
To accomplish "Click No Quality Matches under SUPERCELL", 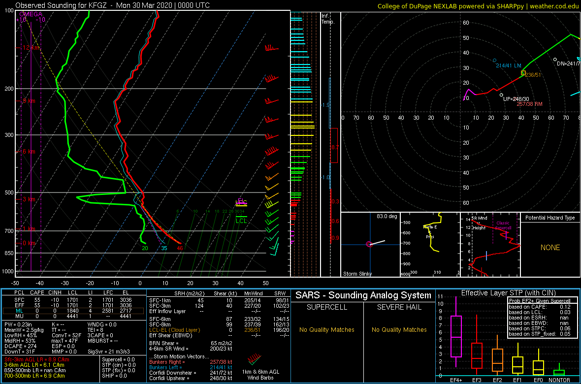I will coord(327,329).
